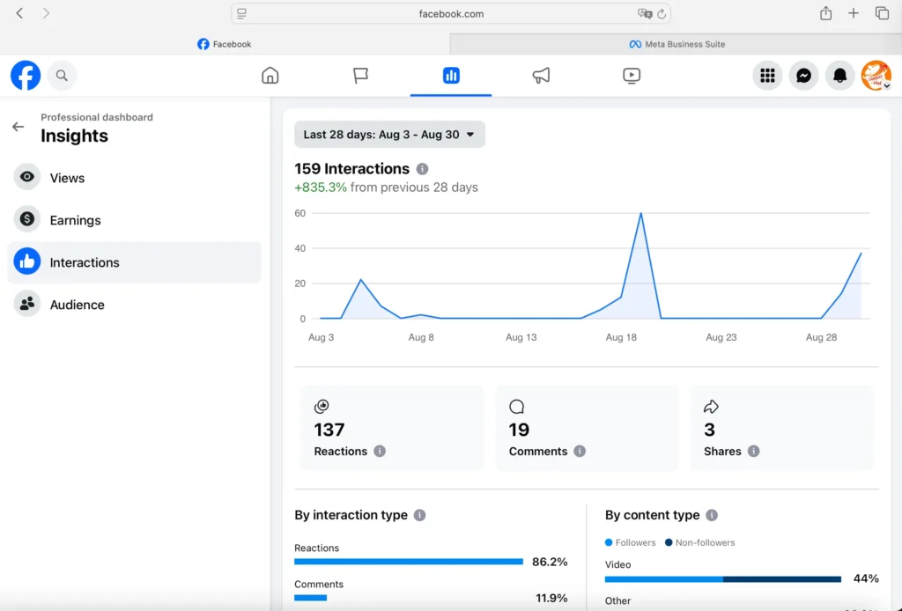Open the profile account menu avatar

(876, 76)
